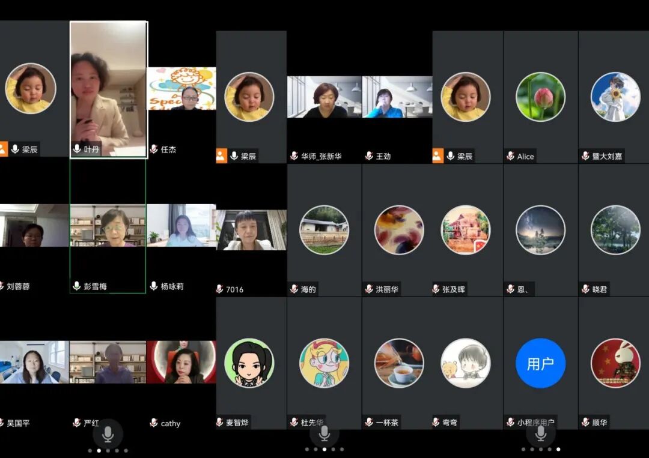Viewport: 649px width, 458px height.
Task: Select the name label cathy
Action: pos(171,423)
